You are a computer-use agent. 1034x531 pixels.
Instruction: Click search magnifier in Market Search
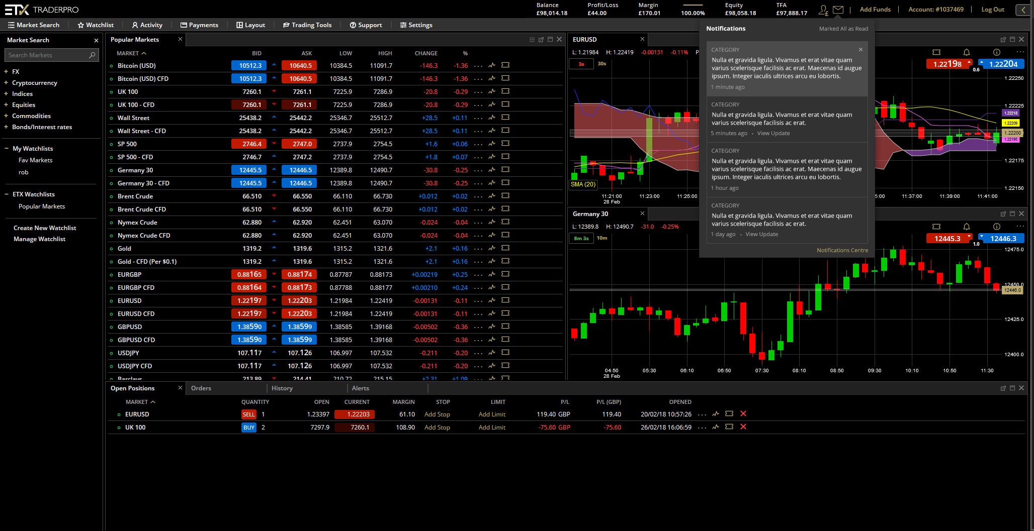tap(92, 55)
